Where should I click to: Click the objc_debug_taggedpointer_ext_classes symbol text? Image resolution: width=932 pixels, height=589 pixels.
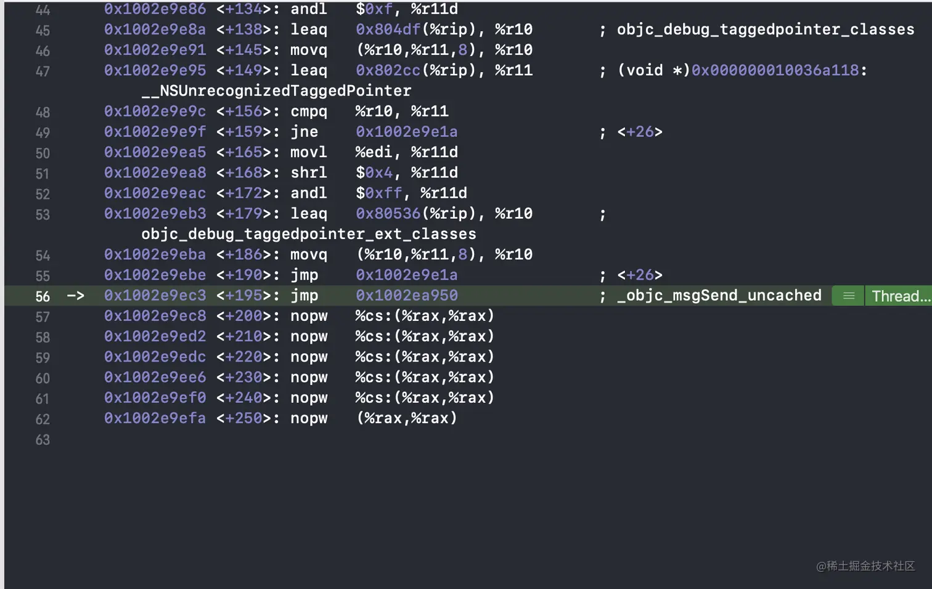point(309,234)
